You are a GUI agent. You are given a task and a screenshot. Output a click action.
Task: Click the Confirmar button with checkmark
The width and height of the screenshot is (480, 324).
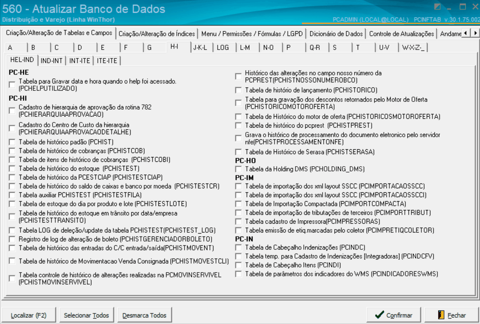coord(394,315)
